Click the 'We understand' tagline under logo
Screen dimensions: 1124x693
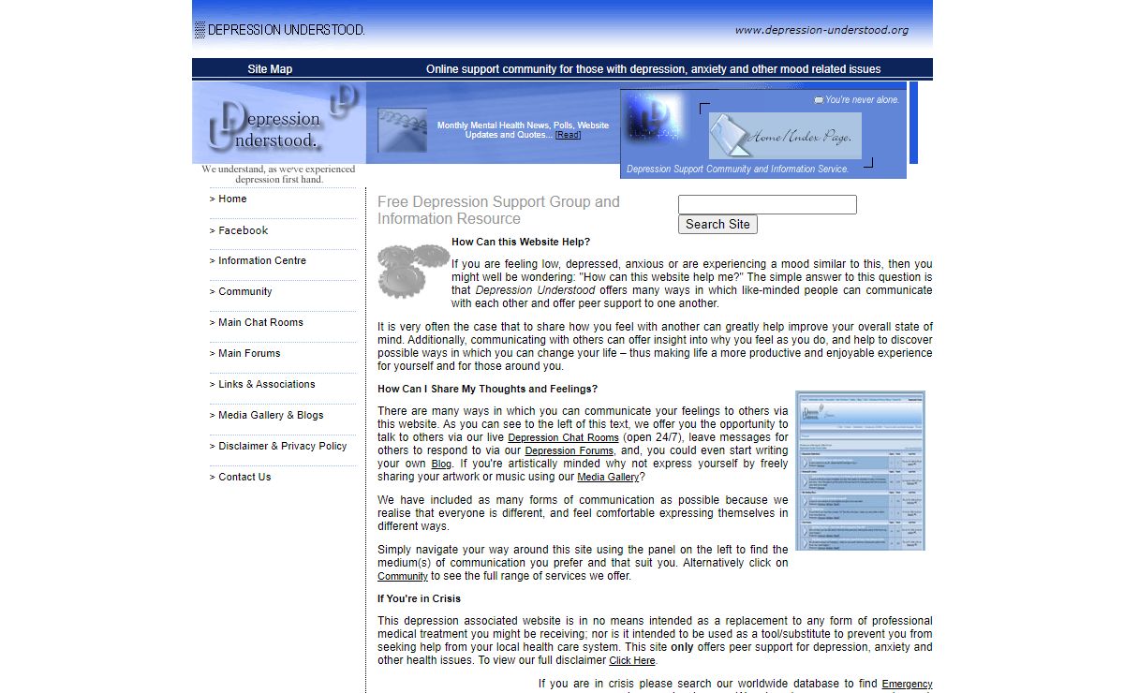pyautogui.click(x=278, y=174)
